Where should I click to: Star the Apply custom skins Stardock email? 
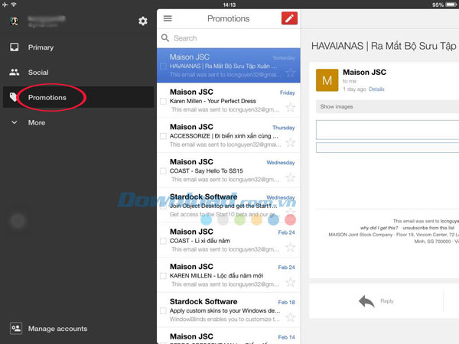[x=290, y=317]
